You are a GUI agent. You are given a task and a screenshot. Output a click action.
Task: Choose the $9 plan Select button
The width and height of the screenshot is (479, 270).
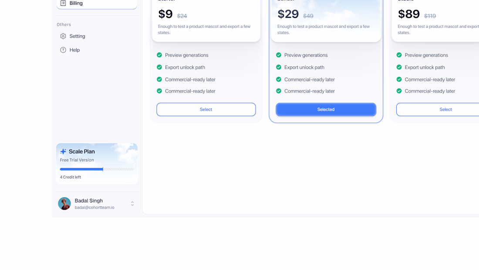[x=206, y=109]
